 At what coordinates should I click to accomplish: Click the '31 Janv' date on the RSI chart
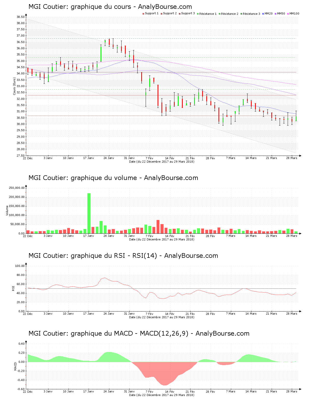coord(129,314)
